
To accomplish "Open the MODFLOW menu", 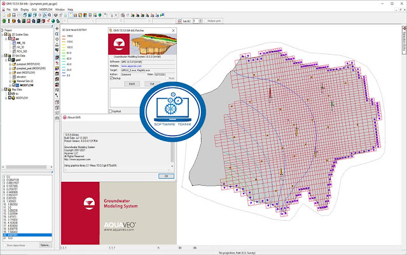I will [x=46, y=10].
